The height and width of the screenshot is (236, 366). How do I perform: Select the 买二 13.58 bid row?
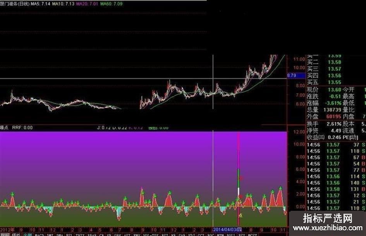(324, 62)
